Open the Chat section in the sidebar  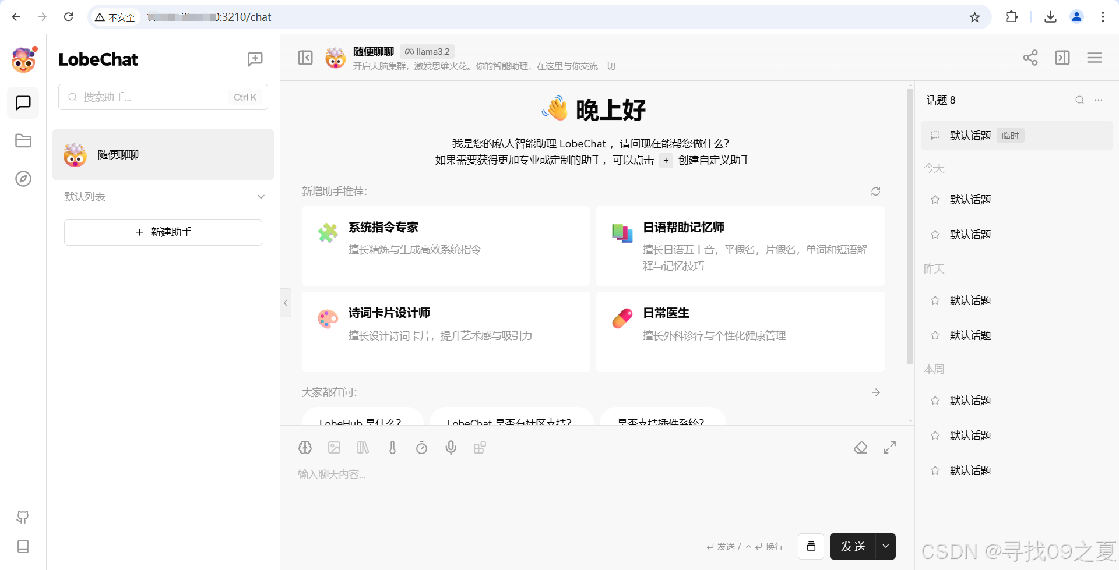(x=23, y=103)
